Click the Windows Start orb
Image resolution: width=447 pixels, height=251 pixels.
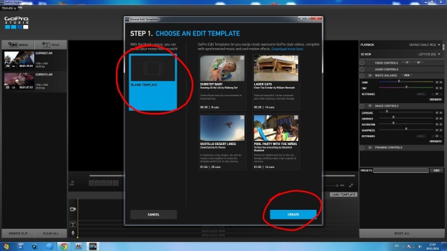click(6, 246)
